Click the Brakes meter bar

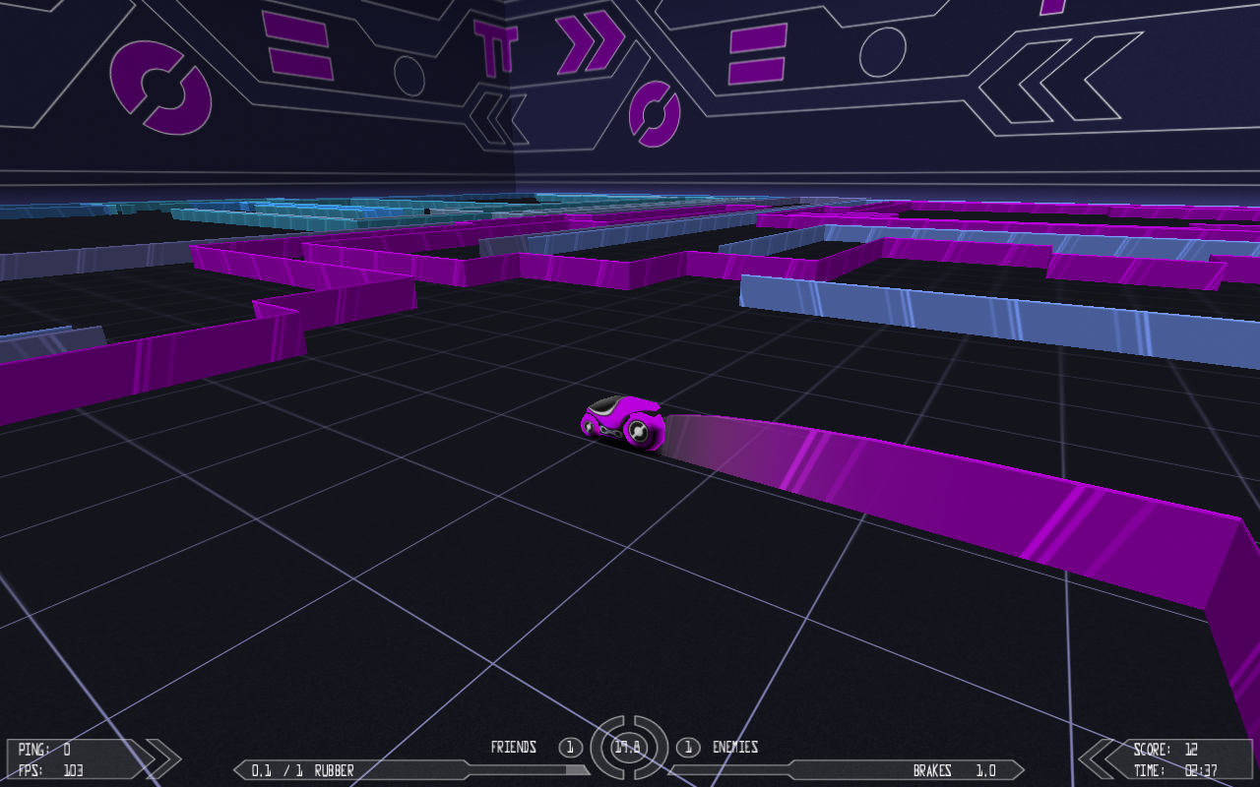pos(847,770)
